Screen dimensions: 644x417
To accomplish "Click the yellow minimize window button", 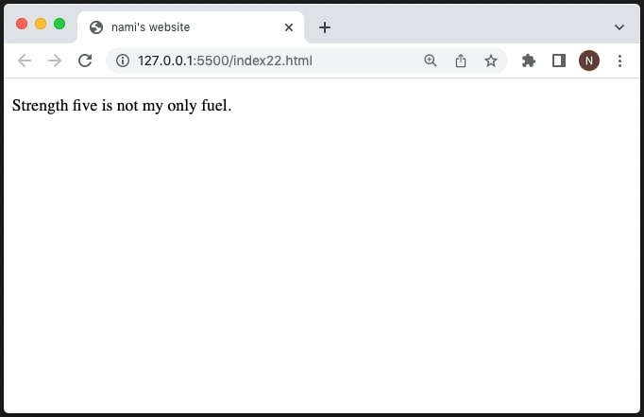I will [x=41, y=24].
